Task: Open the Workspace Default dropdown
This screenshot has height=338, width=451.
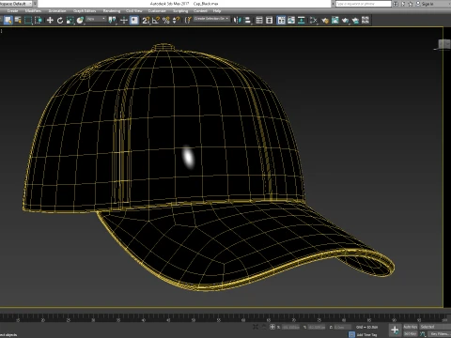Action: coord(17,4)
